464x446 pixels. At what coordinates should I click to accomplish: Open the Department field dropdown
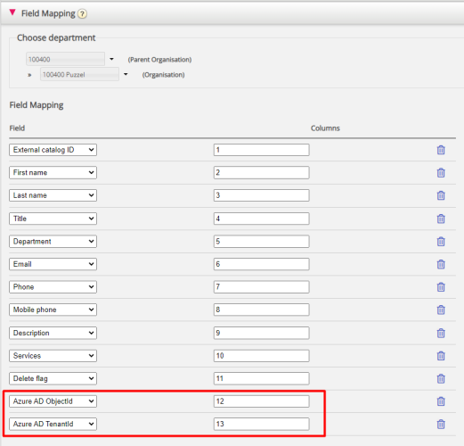point(53,241)
